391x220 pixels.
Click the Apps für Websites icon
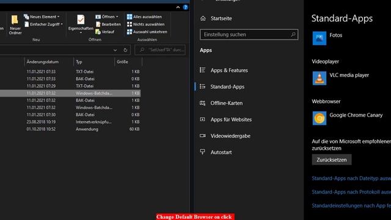pos(202,120)
